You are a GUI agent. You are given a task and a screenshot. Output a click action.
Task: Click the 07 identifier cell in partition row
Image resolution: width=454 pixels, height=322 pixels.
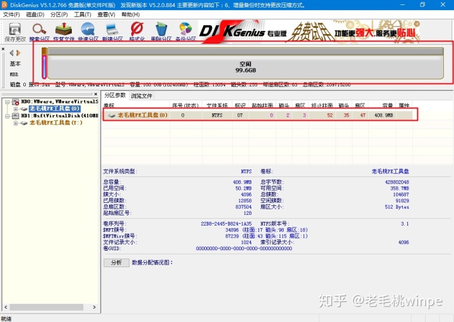(240, 115)
